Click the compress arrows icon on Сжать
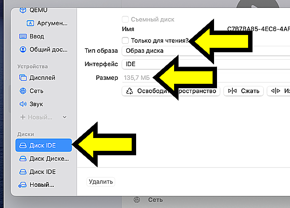 [232, 91]
